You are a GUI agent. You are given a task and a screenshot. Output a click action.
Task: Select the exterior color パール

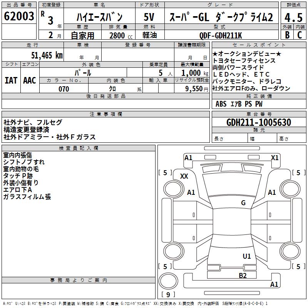83,73
